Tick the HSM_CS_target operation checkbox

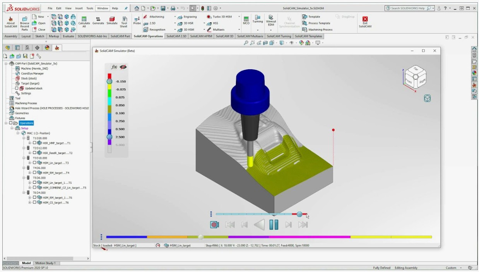tap(34, 202)
